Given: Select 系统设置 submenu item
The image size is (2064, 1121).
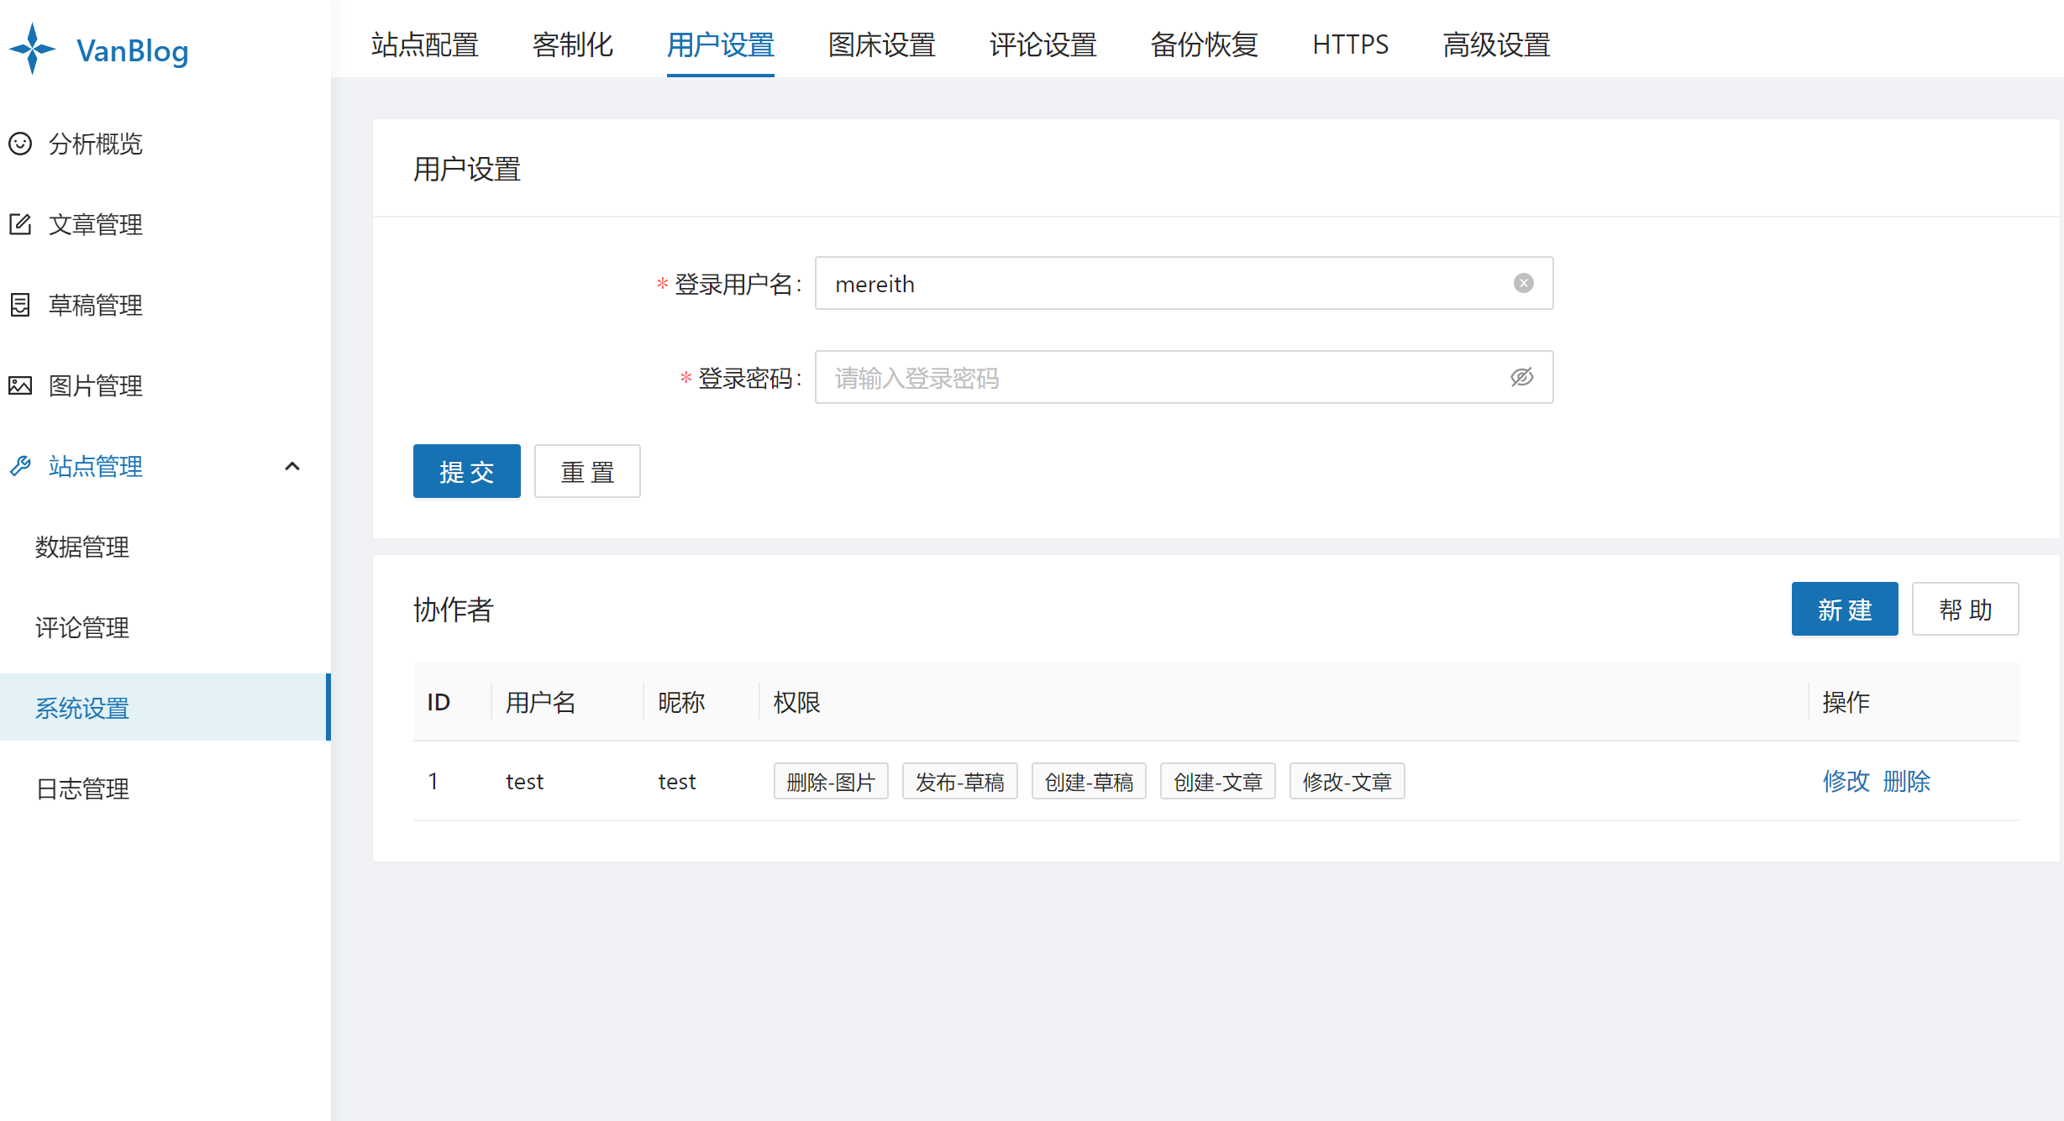Looking at the screenshot, I should (165, 707).
